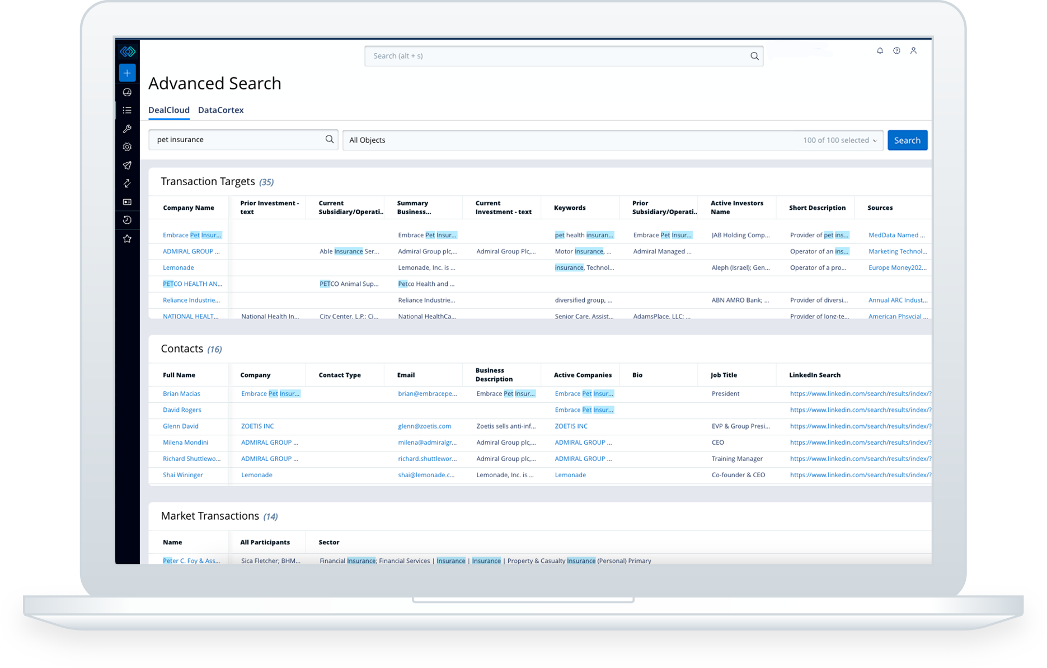Open the recent history icon in the sidebar

[127, 220]
